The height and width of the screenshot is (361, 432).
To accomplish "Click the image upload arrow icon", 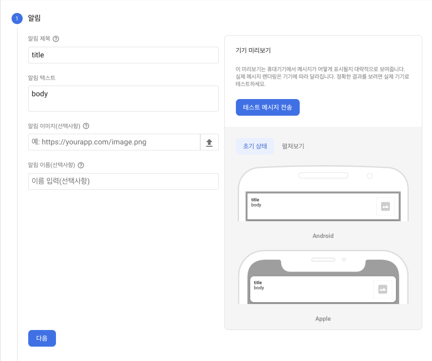I will (210, 142).
